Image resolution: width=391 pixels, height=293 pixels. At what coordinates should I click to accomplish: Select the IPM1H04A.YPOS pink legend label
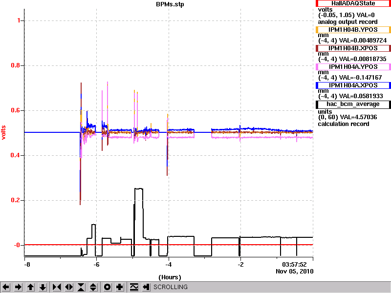point(353,67)
